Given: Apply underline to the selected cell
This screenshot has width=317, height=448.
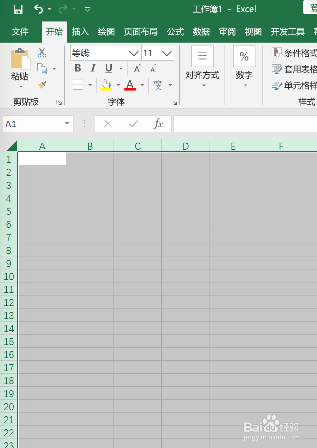Looking at the screenshot, I should click(x=108, y=68).
